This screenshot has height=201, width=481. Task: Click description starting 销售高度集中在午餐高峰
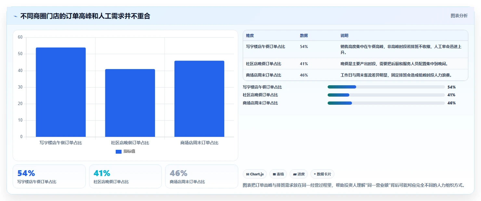[401, 49]
